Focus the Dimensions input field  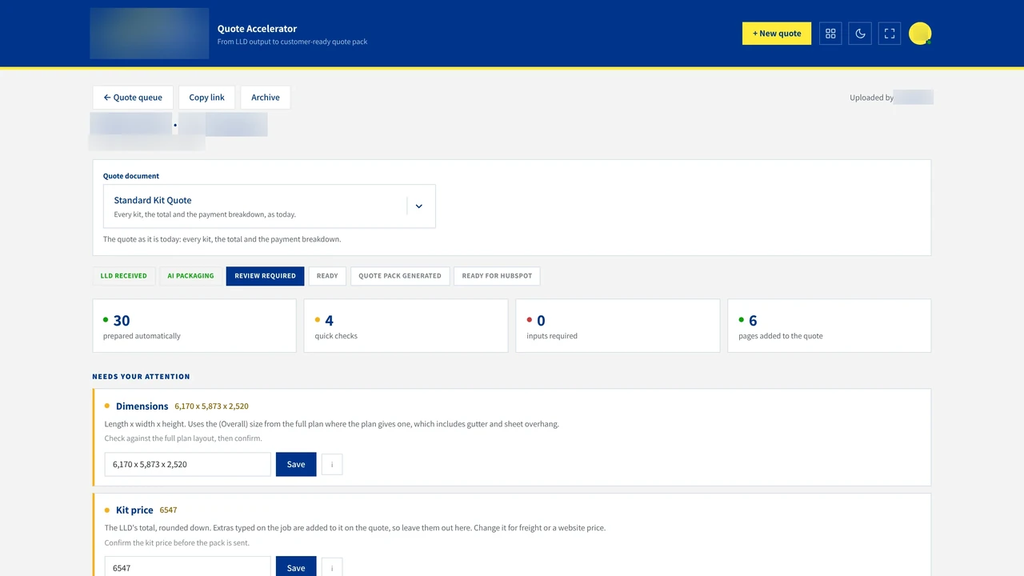coord(187,464)
